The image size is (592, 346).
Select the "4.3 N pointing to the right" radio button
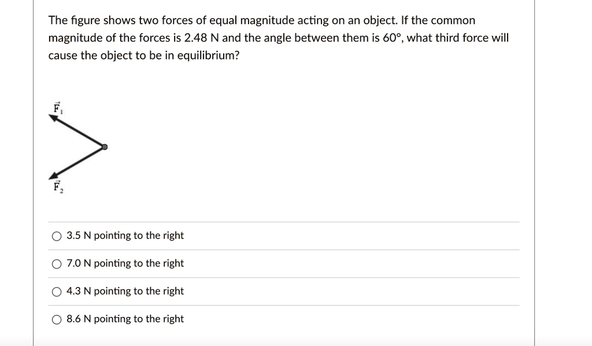[x=57, y=291]
